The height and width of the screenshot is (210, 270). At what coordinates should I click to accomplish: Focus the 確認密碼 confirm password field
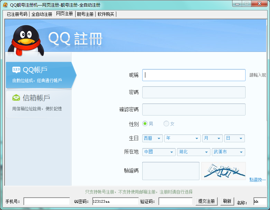(x=194, y=109)
